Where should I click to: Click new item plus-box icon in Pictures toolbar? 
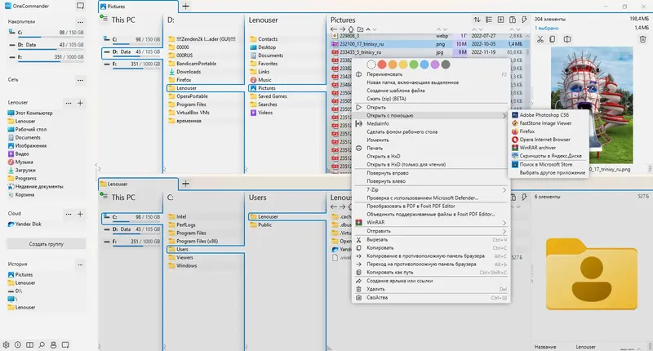500,20
